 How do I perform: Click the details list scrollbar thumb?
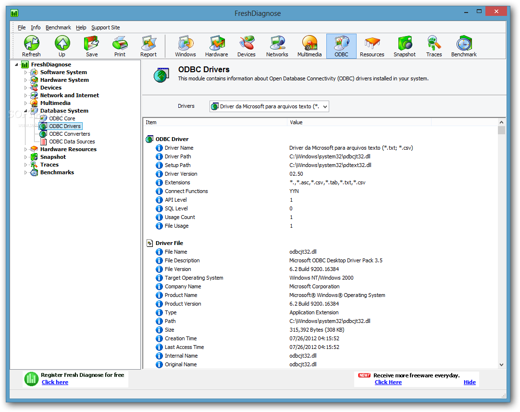(x=501, y=130)
